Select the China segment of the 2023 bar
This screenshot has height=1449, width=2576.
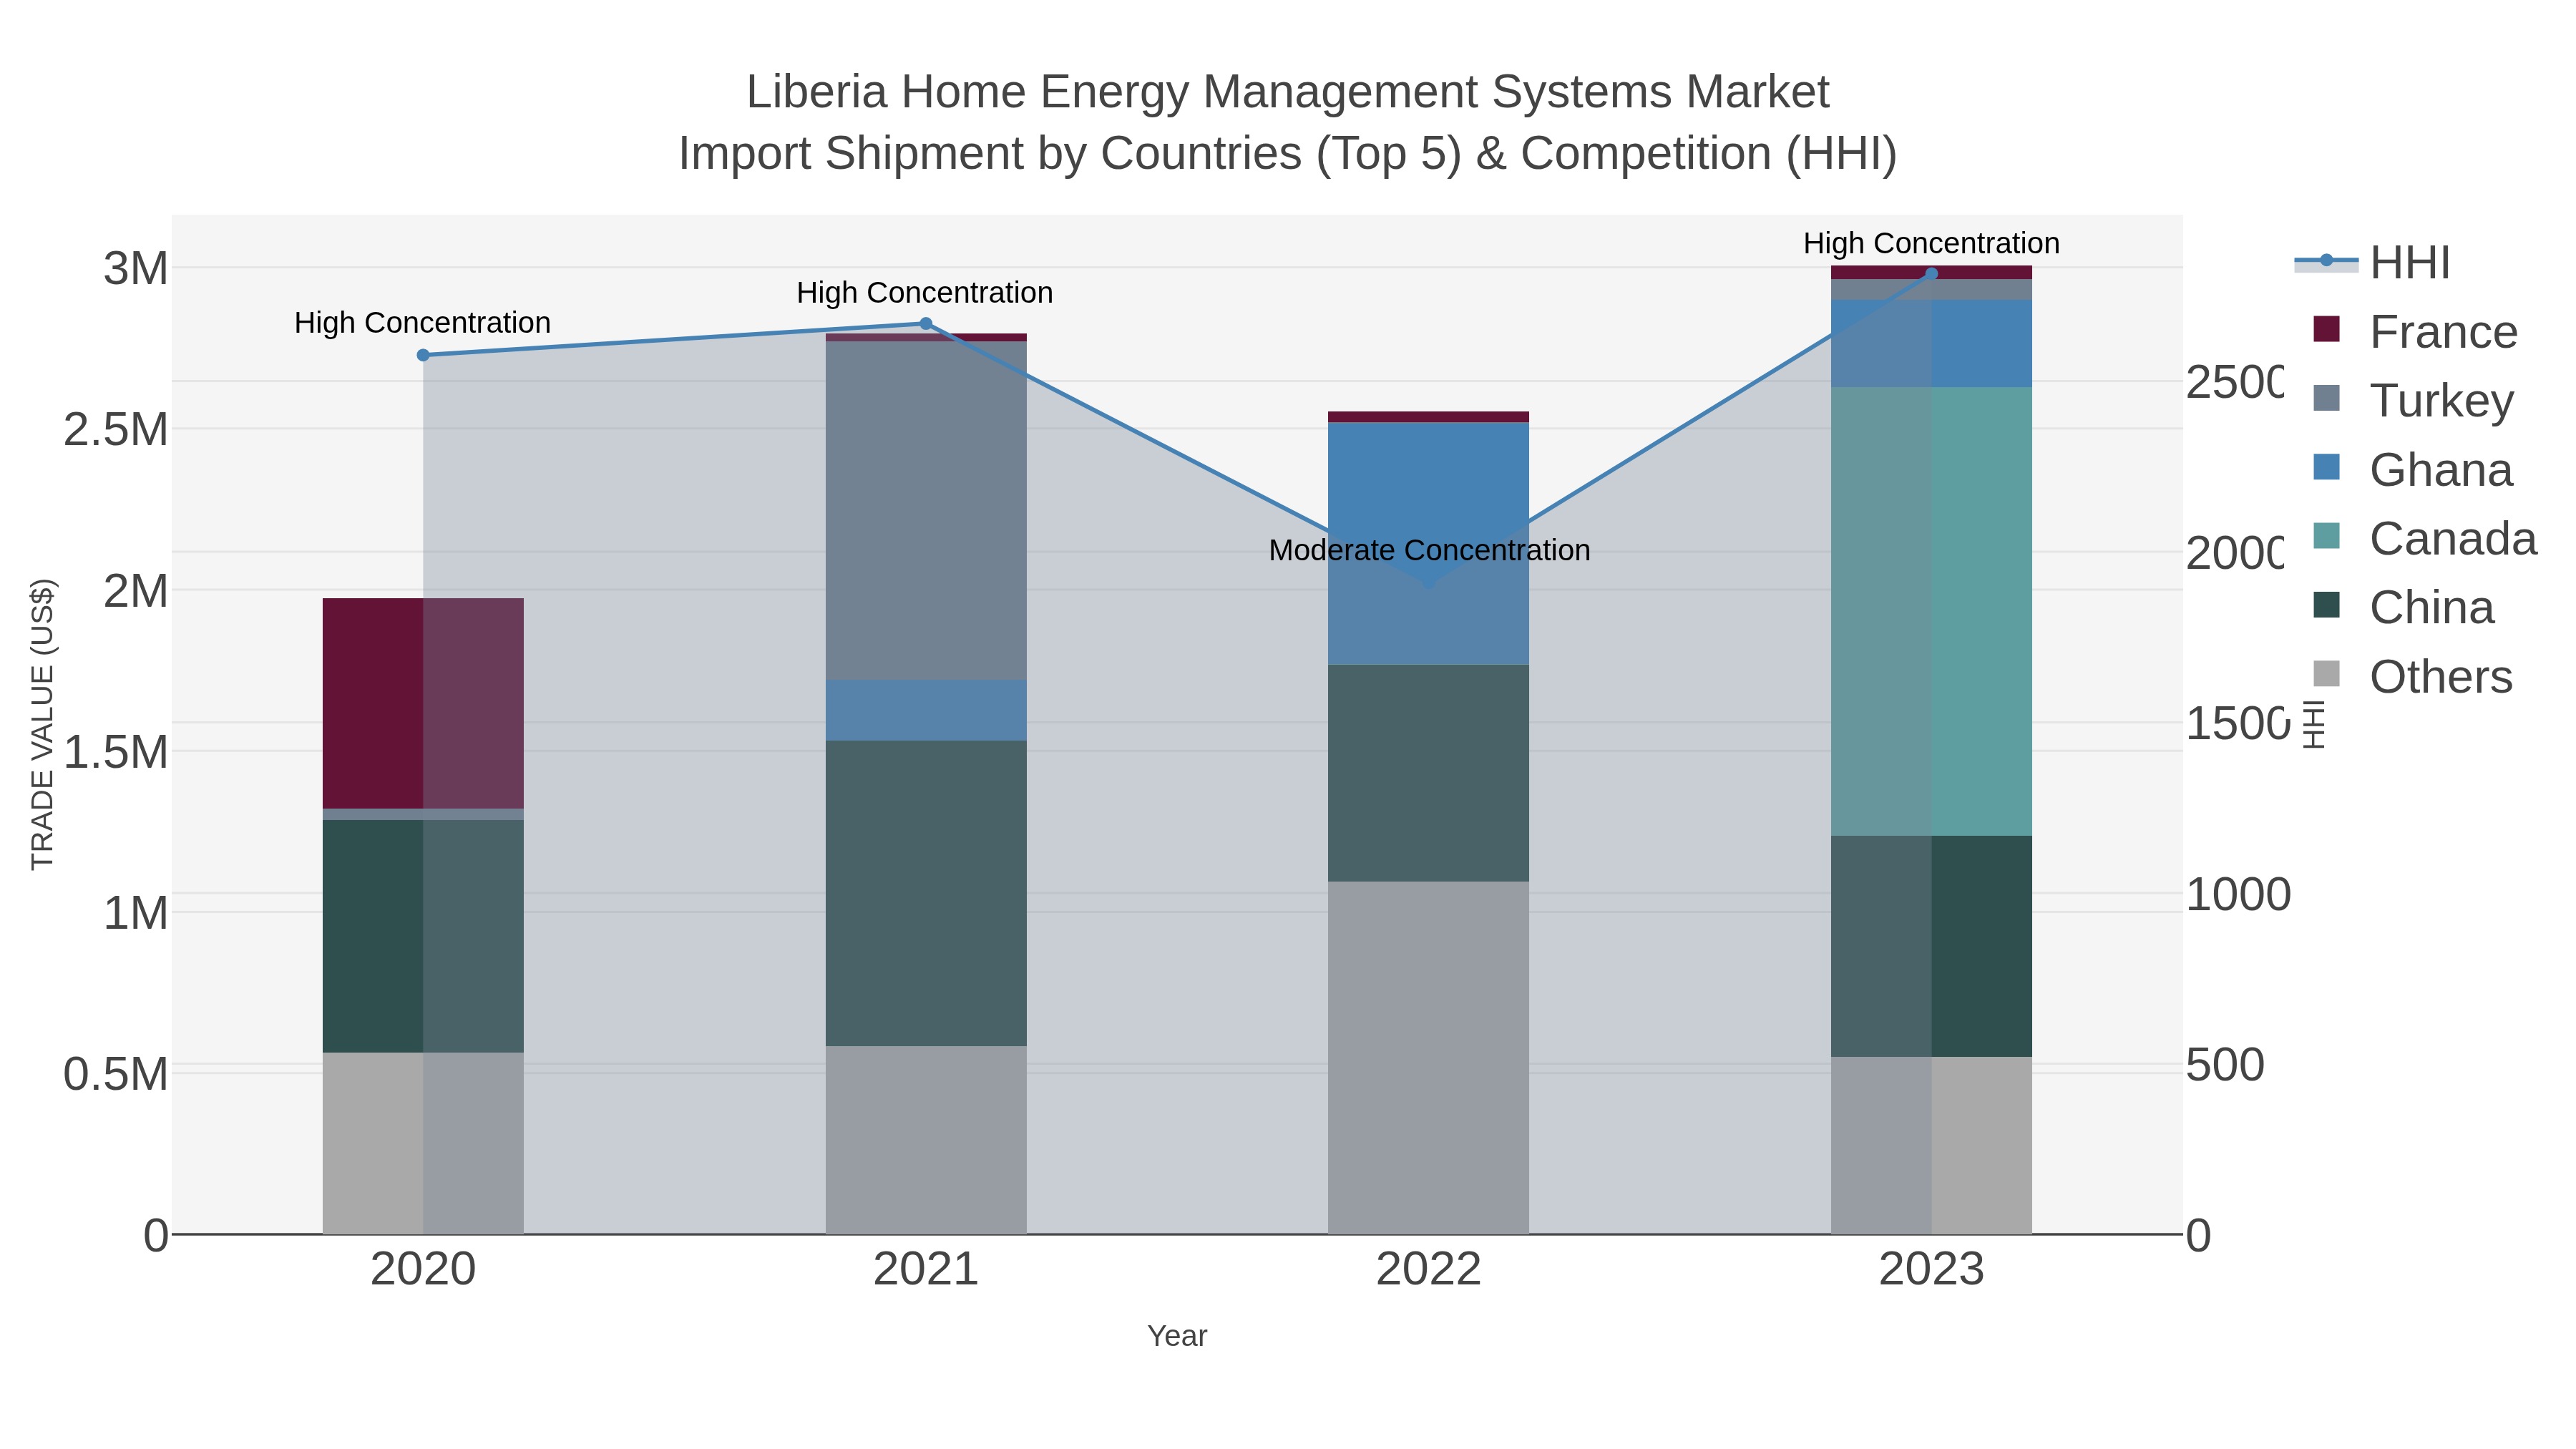coord(1931,947)
